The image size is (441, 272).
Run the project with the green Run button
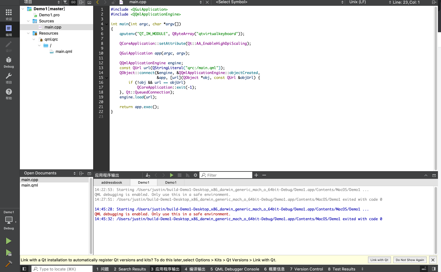click(x=9, y=241)
